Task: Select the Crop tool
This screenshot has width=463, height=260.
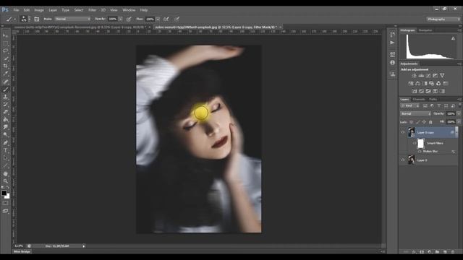Action: 5,66
